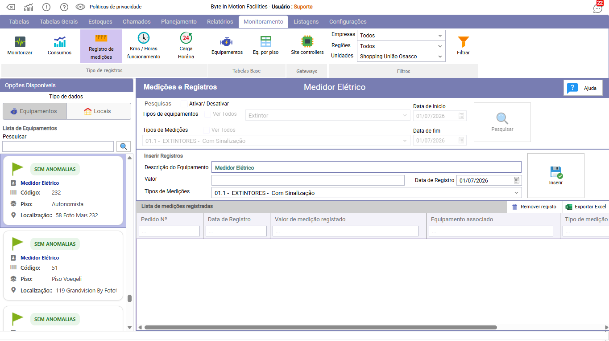Open Carga Horária tool
609x341 pixels.
[186, 46]
